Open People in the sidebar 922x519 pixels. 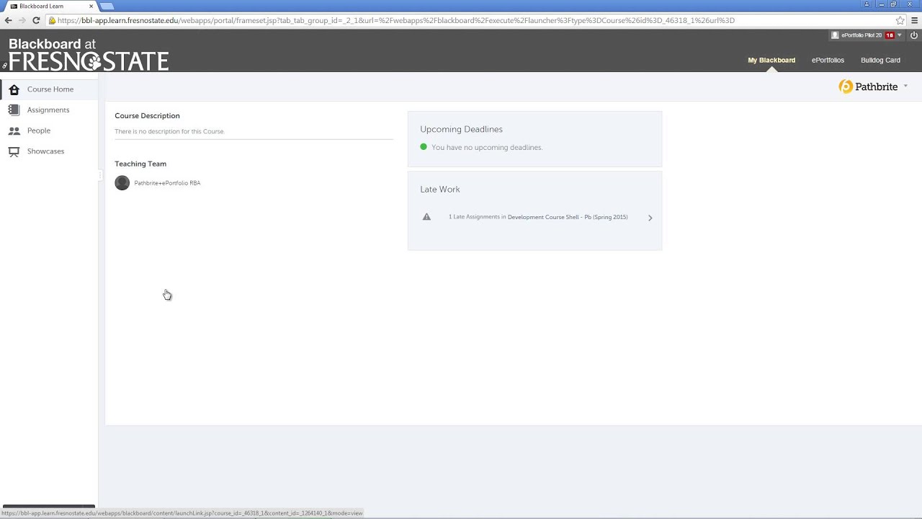[39, 130]
